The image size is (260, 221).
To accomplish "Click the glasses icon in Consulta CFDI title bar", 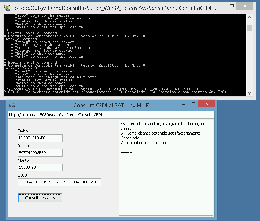I will [12, 105].
